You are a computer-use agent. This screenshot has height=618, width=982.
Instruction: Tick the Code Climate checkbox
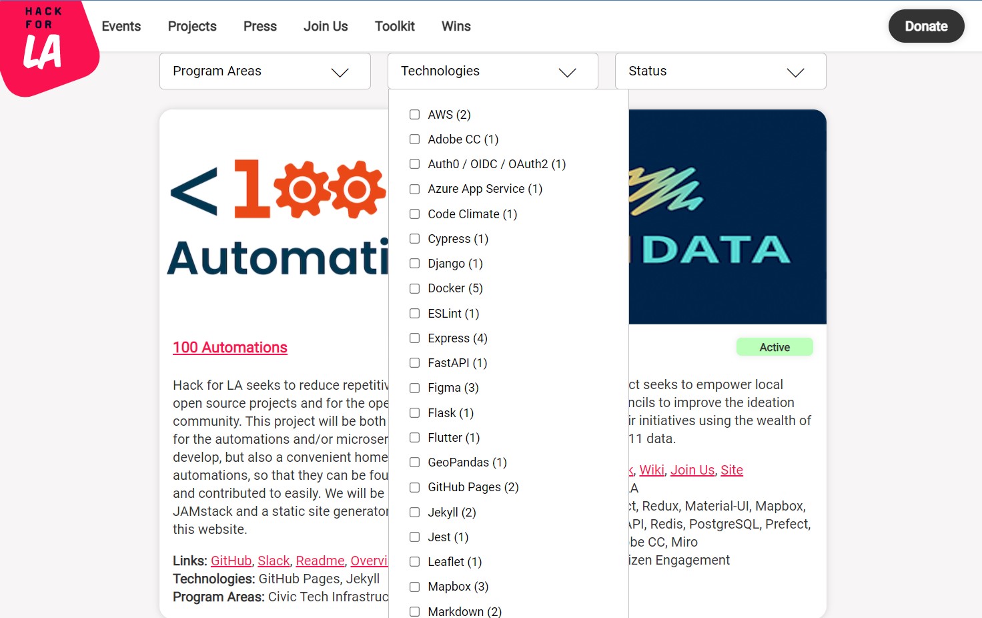(x=414, y=214)
